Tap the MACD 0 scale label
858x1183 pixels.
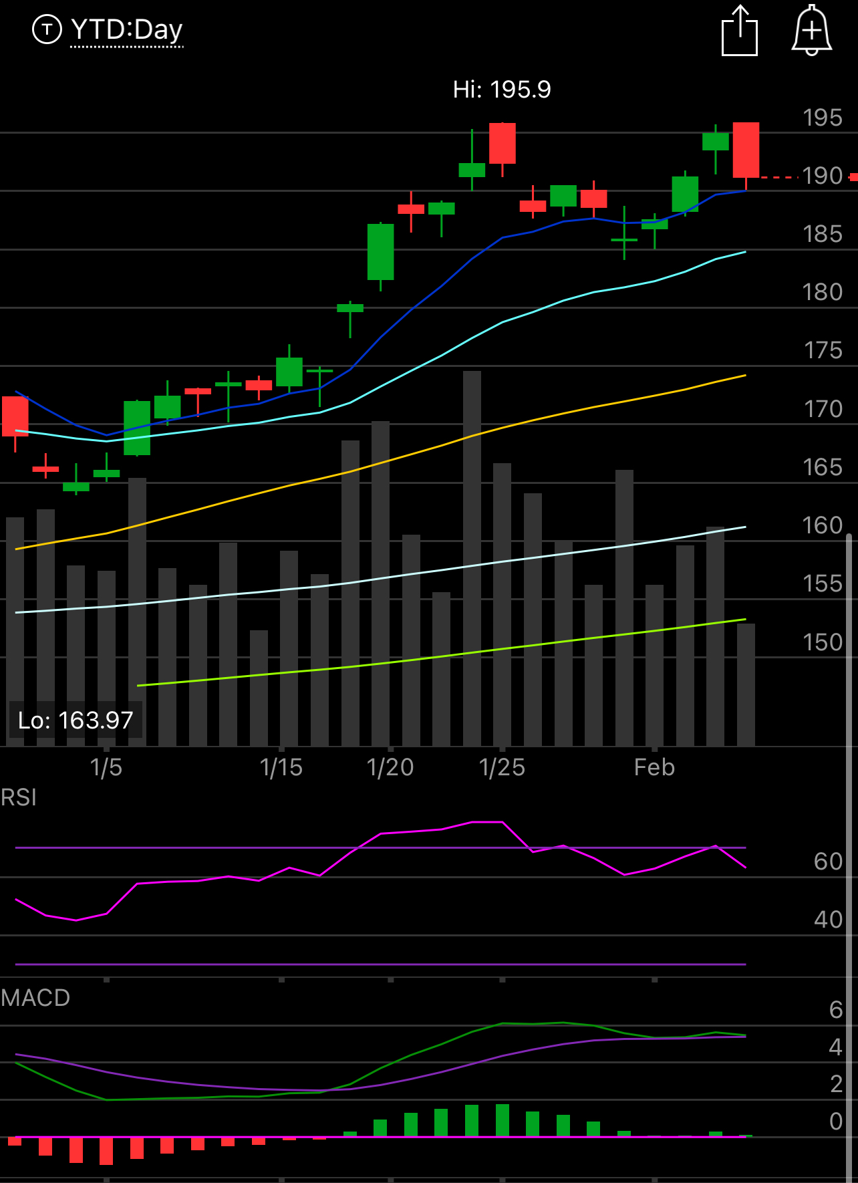pos(836,1121)
